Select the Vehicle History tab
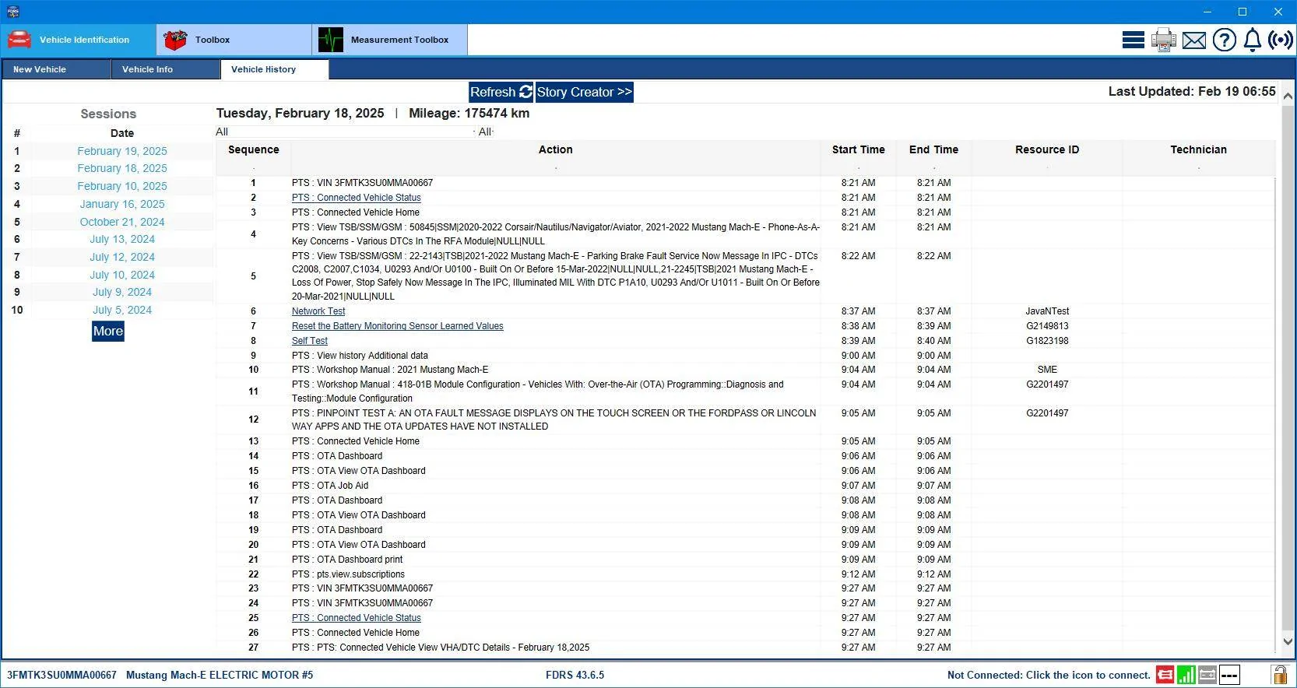Viewport: 1297px width, 688px height. [x=275, y=69]
